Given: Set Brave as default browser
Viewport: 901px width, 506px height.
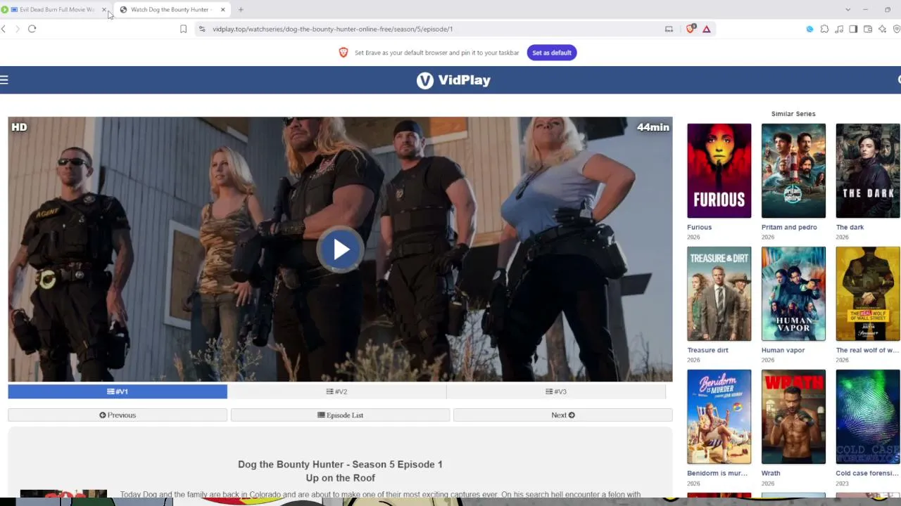Looking at the screenshot, I should click(551, 53).
